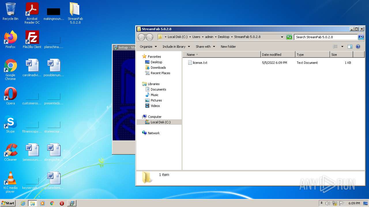Launch VLC media player from desktop
The image size is (369, 207).
10,182
